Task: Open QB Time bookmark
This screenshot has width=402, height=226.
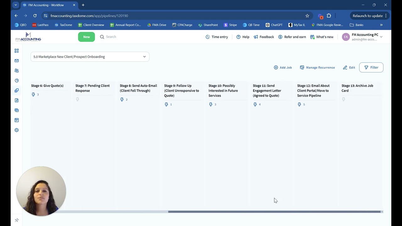Action: [x=251, y=25]
